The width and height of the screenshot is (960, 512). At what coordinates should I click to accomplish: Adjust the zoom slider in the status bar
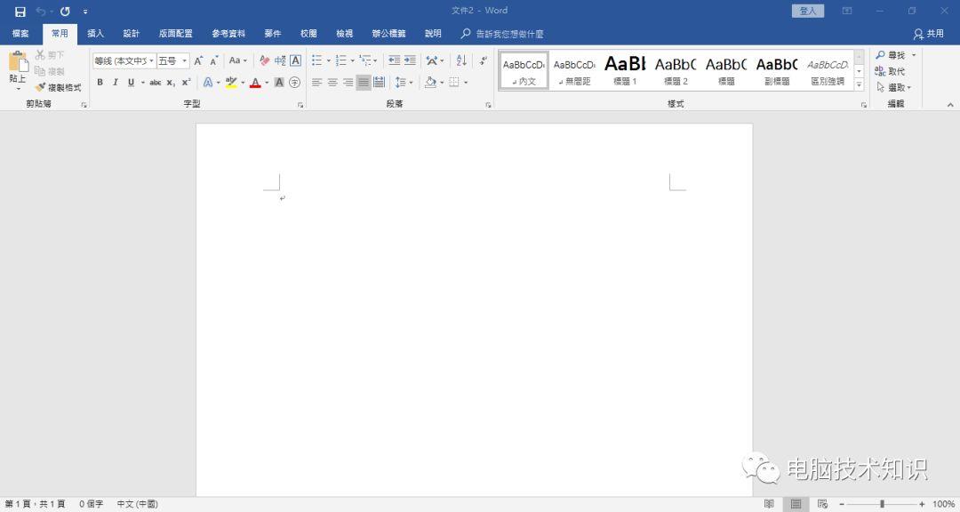click(x=882, y=504)
